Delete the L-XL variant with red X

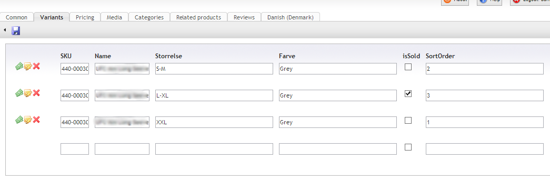tap(36, 93)
